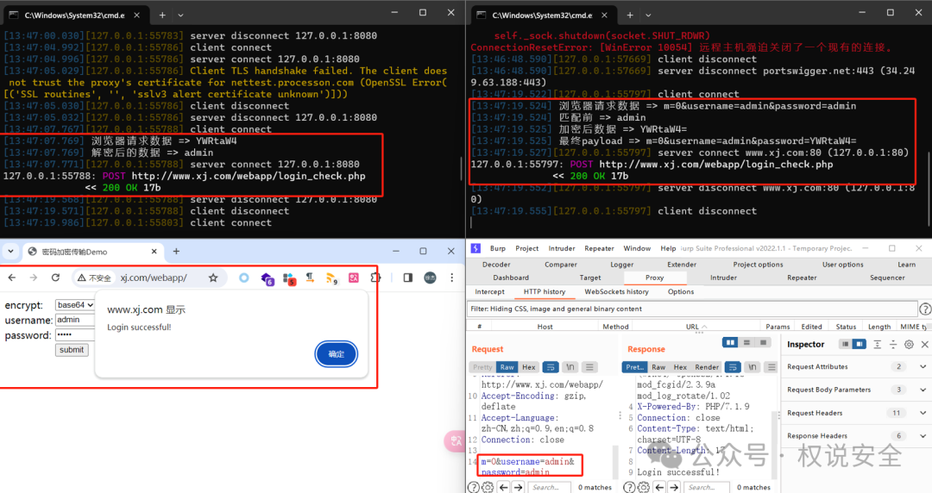The height and width of the screenshot is (493, 932).
Task: Switch to WebSockets history sub-tab
Action: 616,291
